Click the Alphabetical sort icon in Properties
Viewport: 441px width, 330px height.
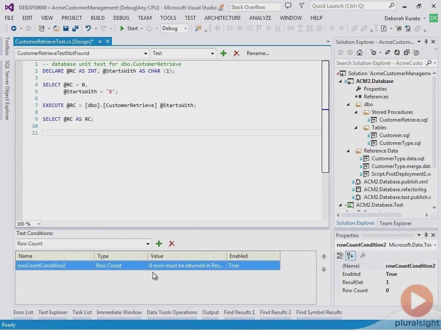click(x=350, y=255)
